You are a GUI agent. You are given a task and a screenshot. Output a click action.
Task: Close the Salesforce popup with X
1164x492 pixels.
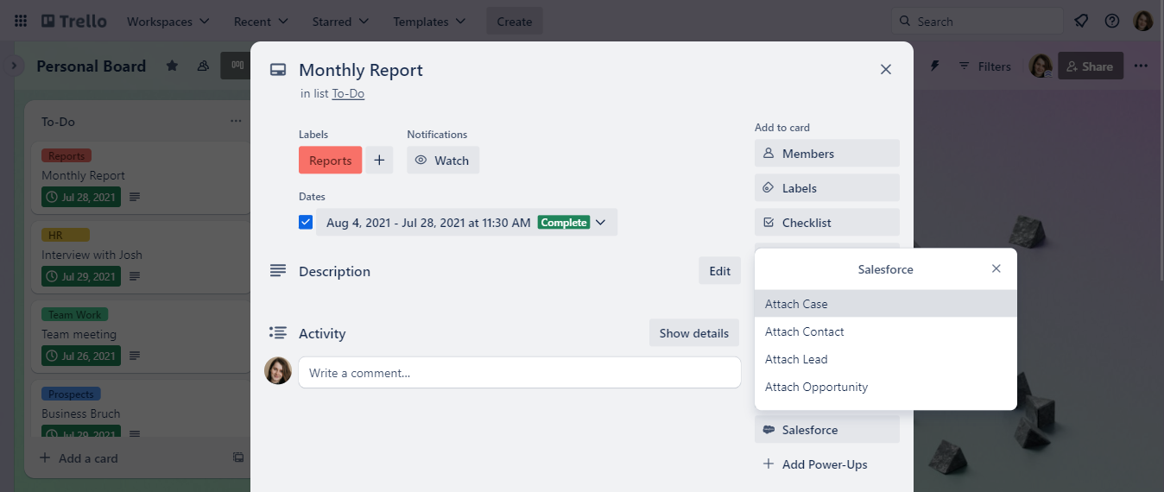[x=996, y=268]
